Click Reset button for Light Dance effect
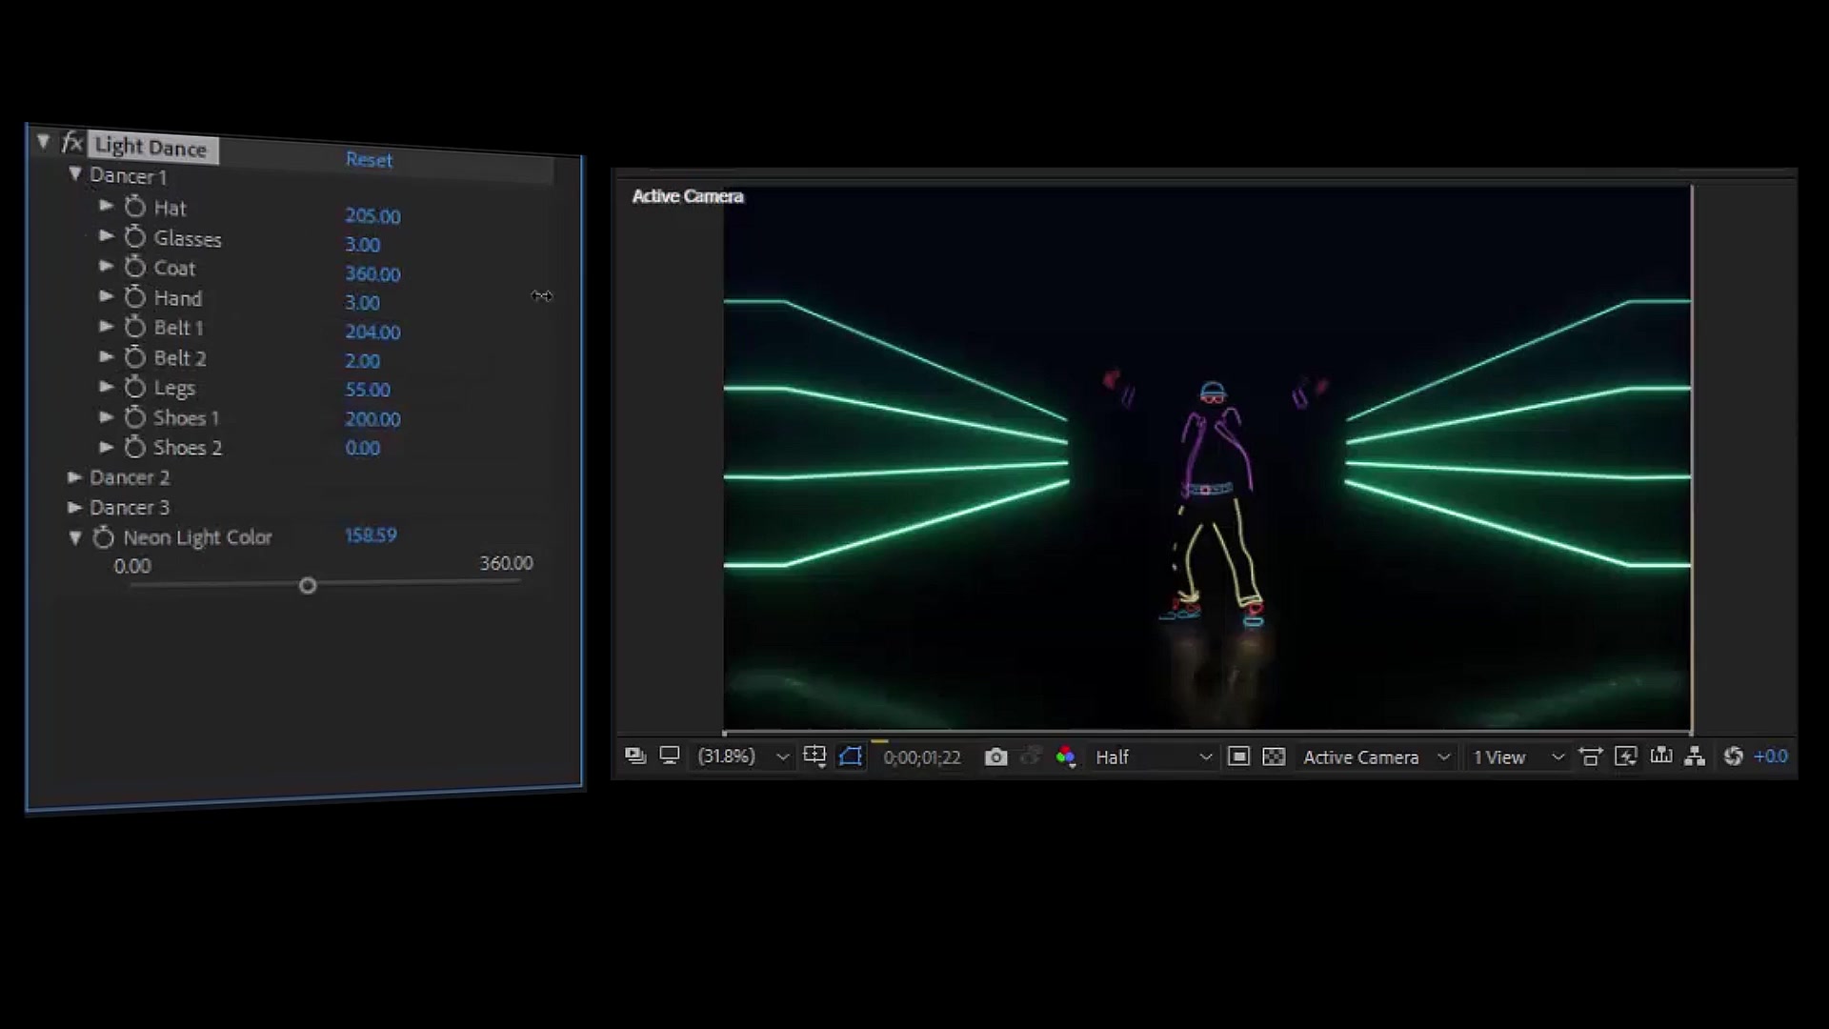The width and height of the screenshot is (1829, 1029). pos(370,159)
